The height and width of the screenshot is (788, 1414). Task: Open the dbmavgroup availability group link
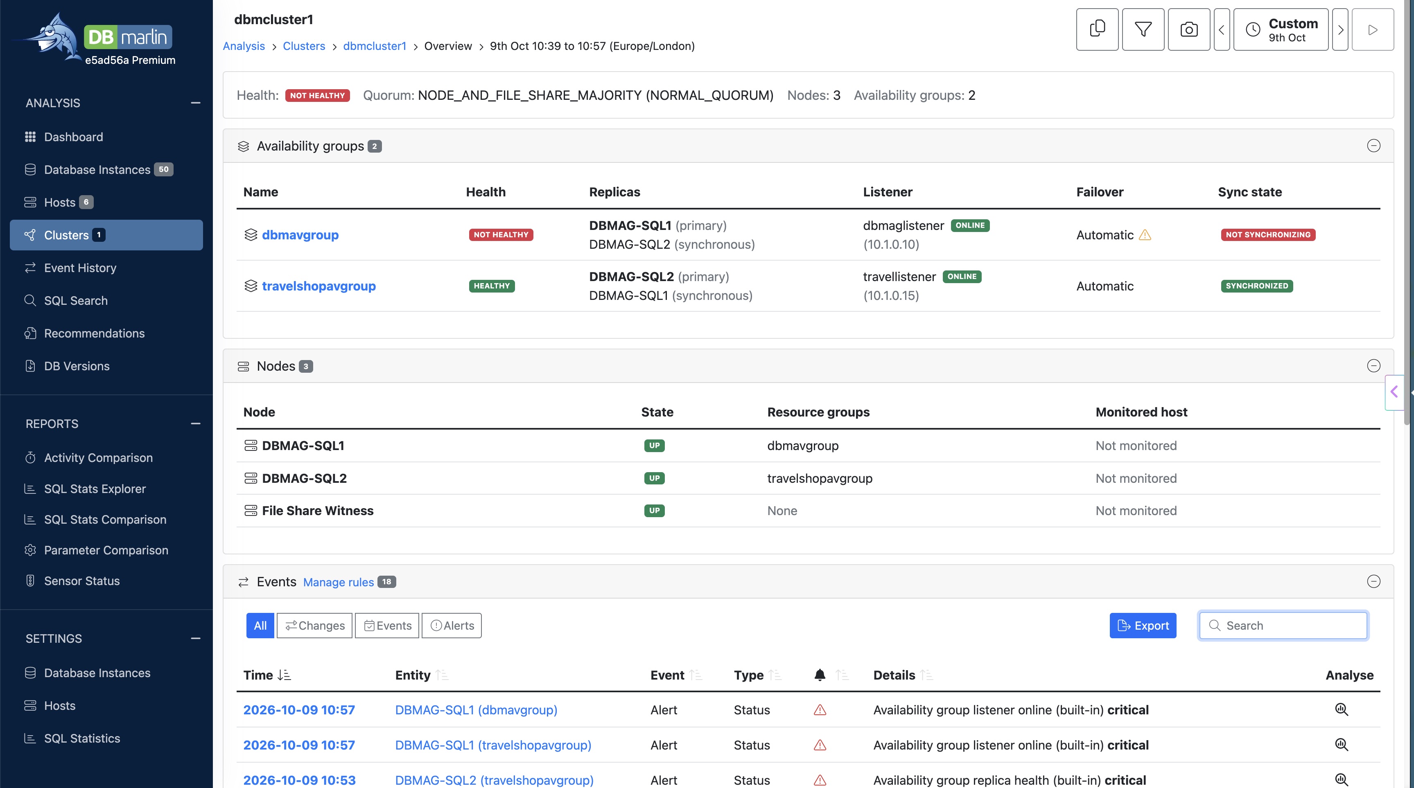[x=300, y=235]
